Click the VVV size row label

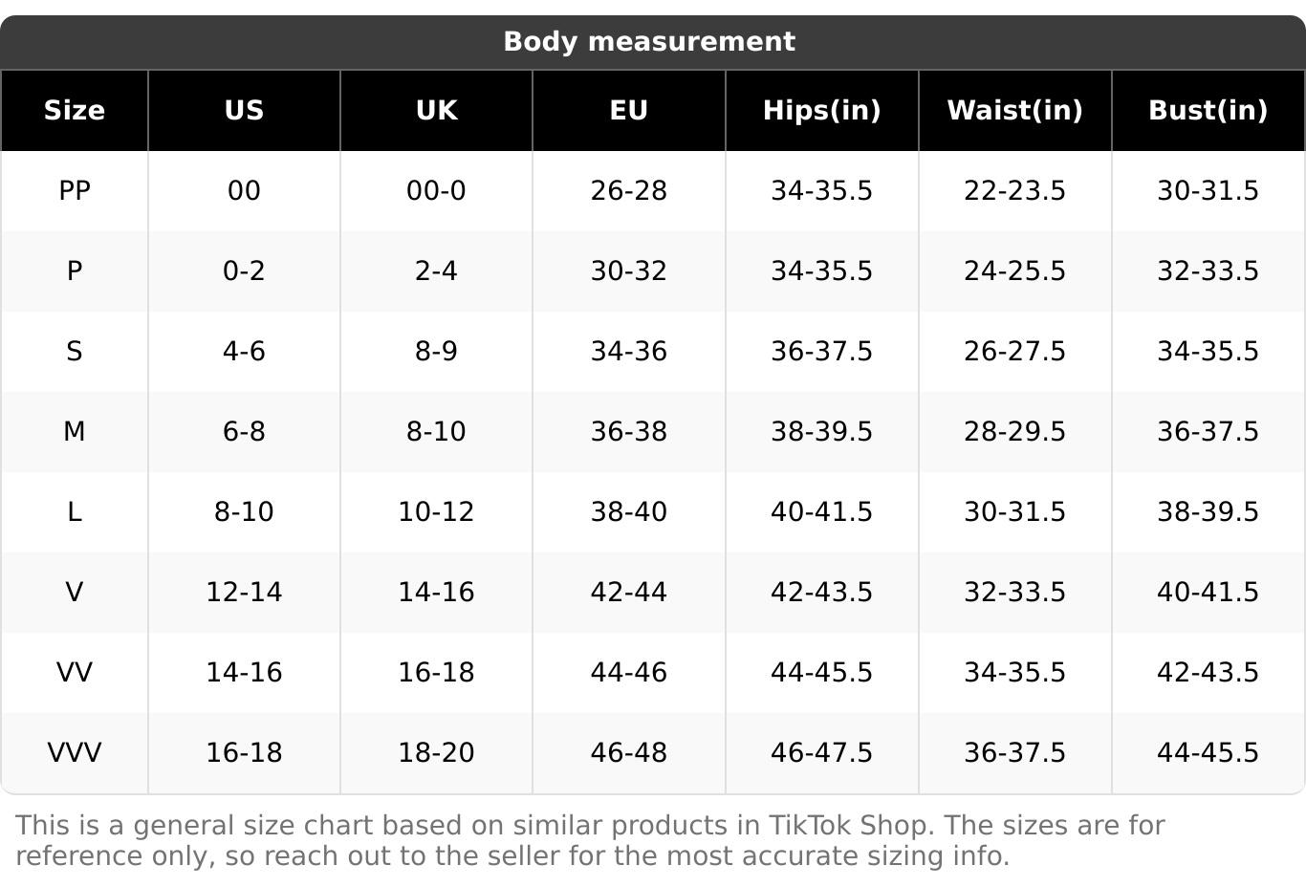coord(75,753)
